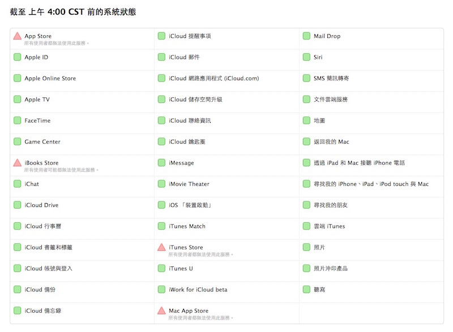
Task: Click the 系統狀態 page heading
Action: click(73, 12)
